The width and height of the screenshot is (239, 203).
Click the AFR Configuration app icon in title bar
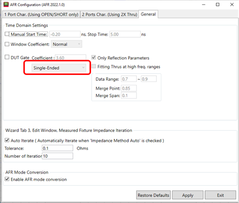(x=6, y=4)
